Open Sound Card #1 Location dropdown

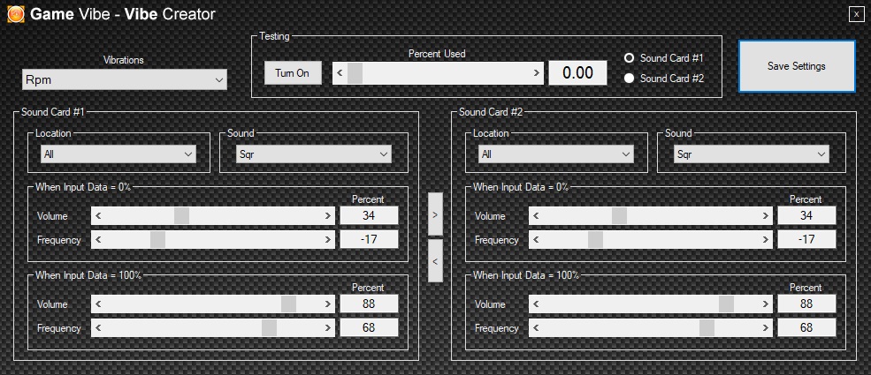(x=118, y=154)
